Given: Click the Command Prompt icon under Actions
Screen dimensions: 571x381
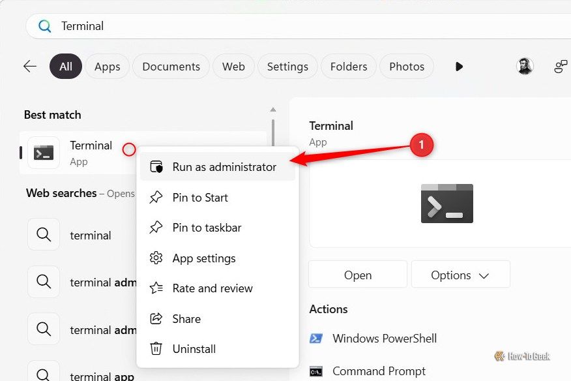Looking at the screenshot, I should tap(315, 371).
